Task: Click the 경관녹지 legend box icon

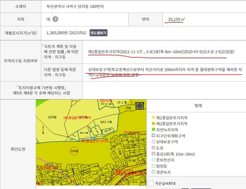Action: [153, 172]
